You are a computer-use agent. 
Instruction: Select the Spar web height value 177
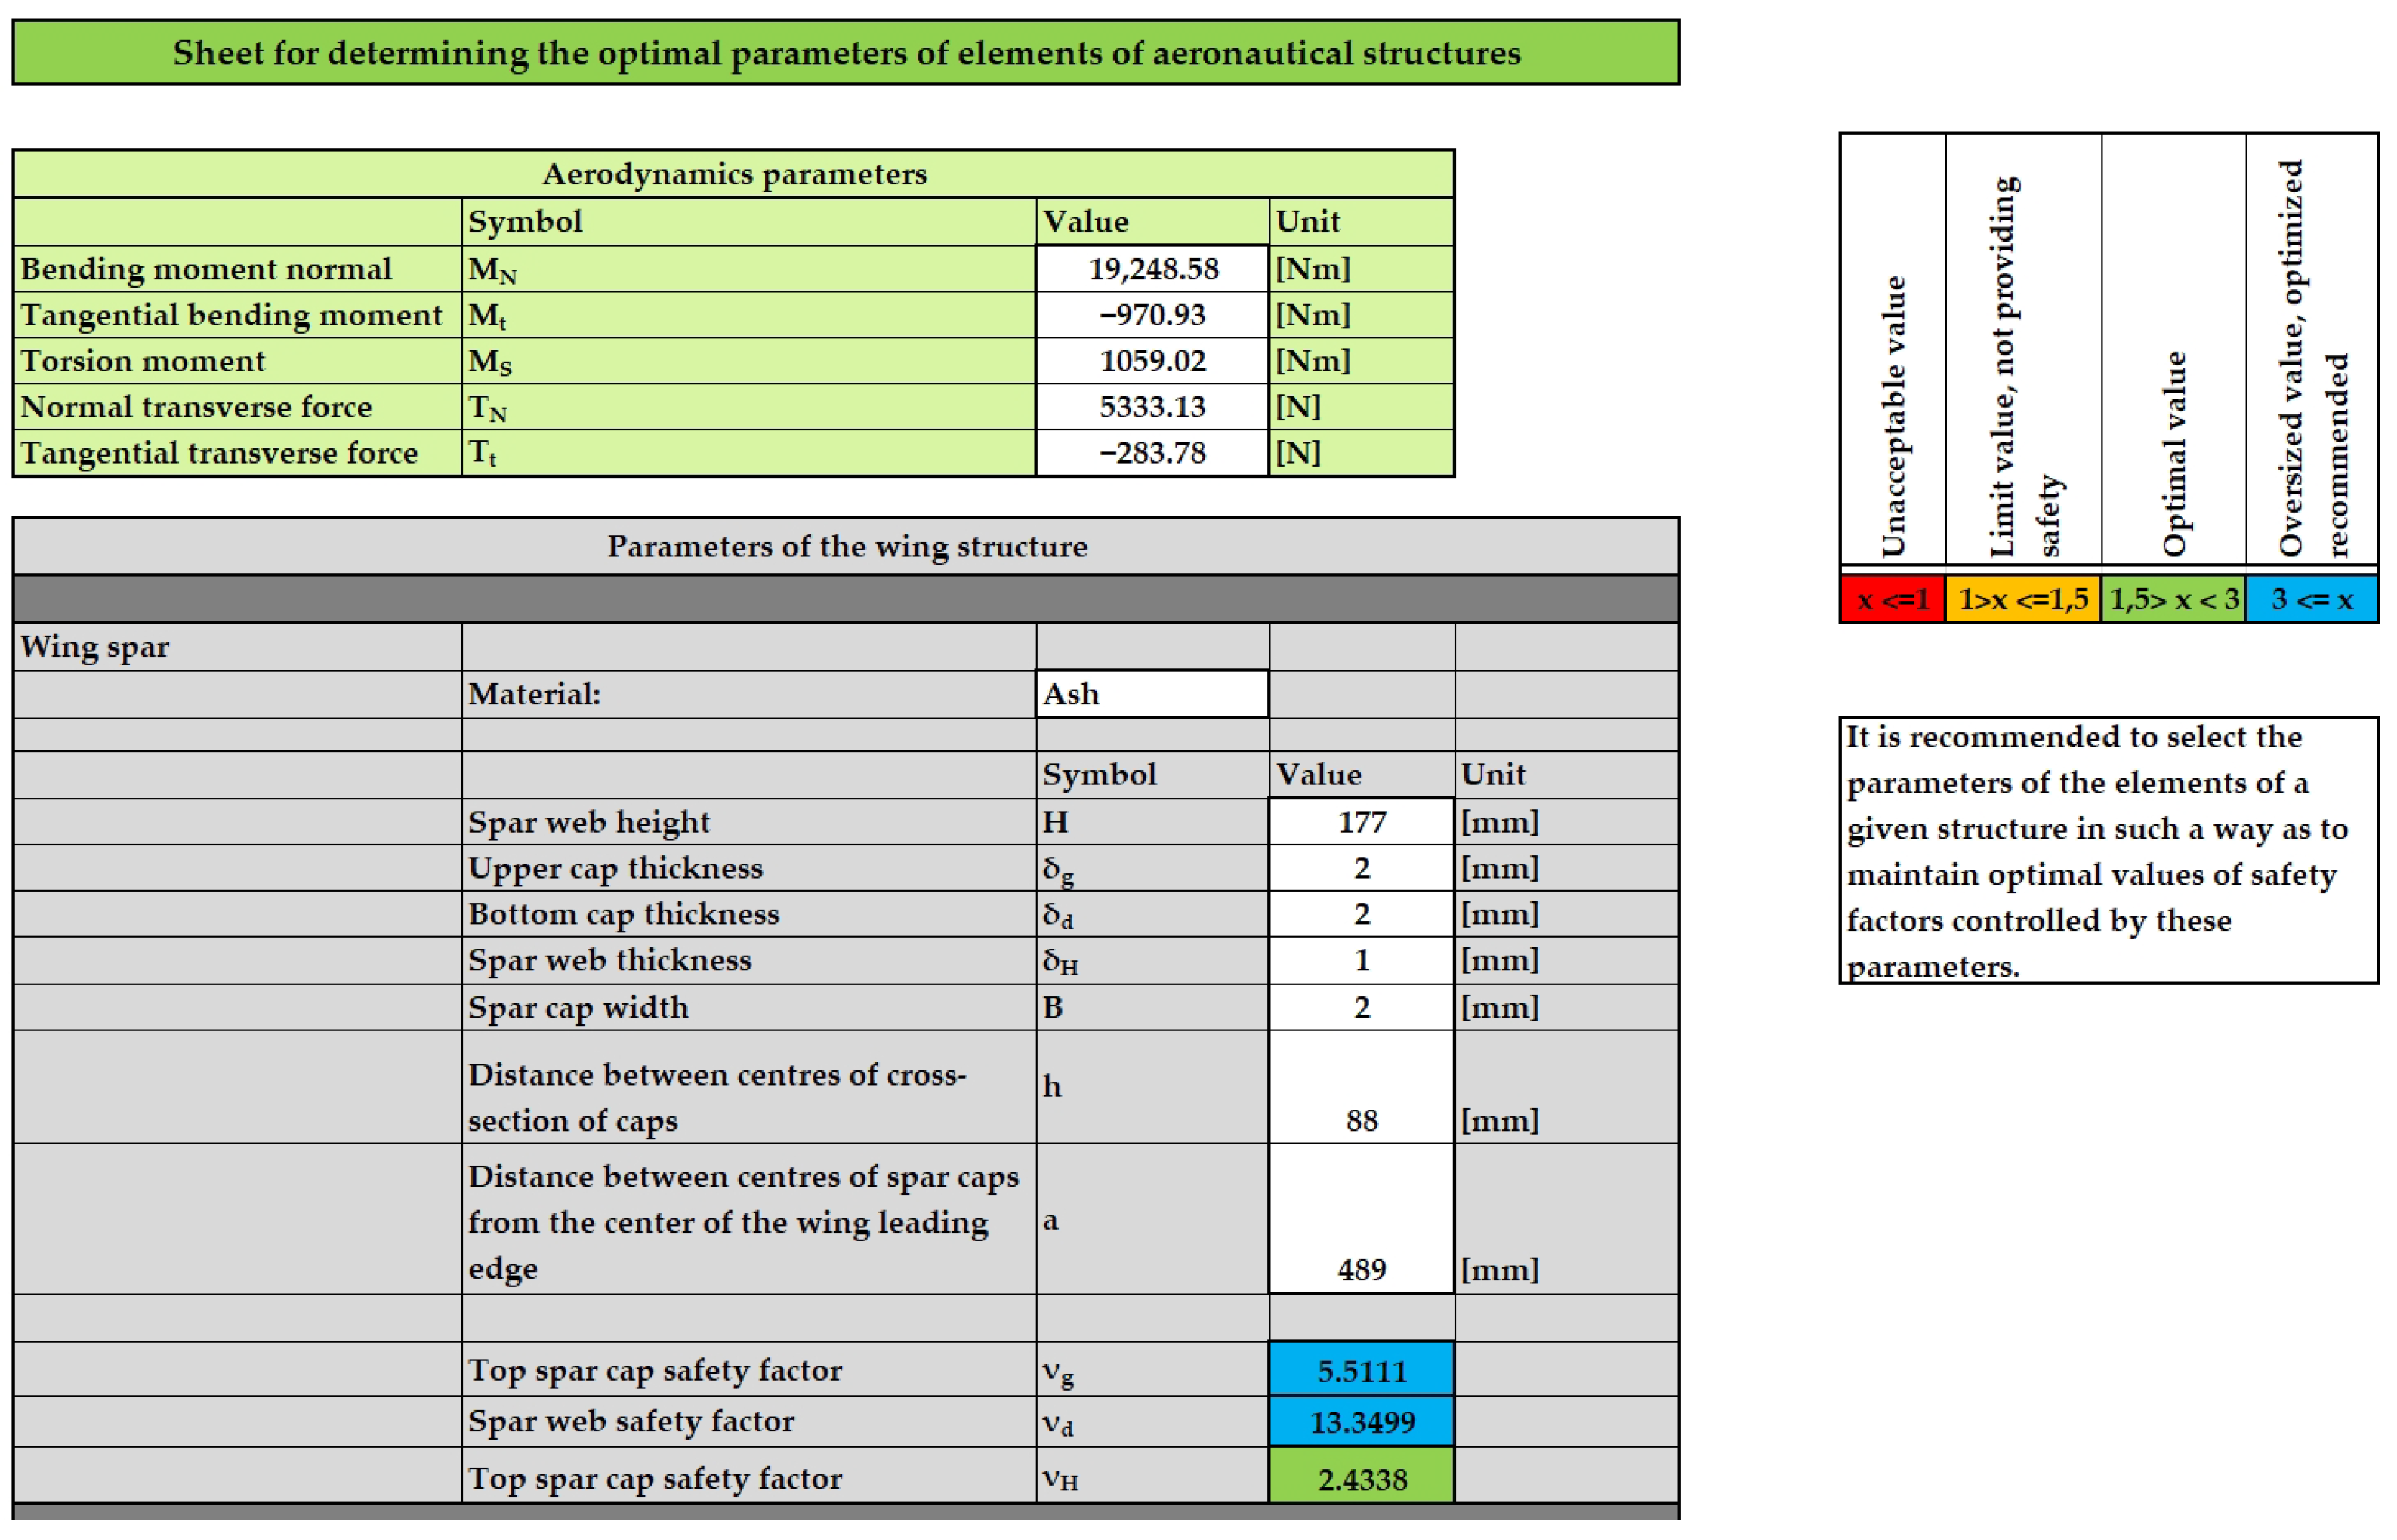coord(1361,822)
